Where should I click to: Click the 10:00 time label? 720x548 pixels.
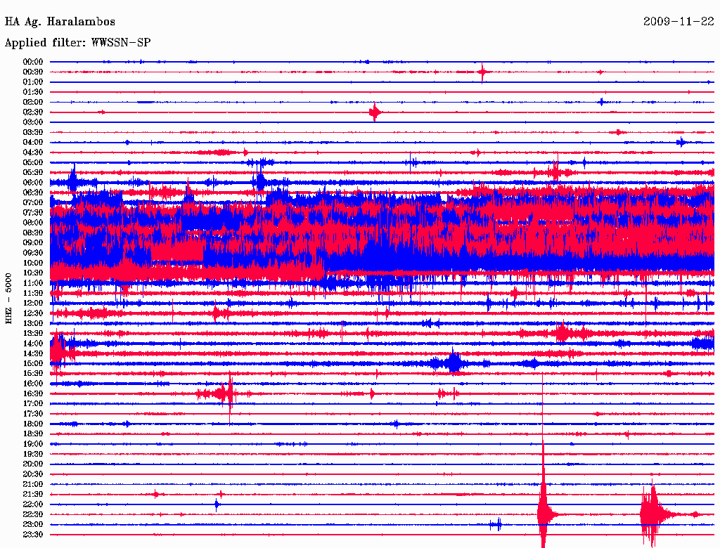click(x=33, y=263)
